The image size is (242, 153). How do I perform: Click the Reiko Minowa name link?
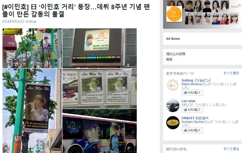click(191, 84)
